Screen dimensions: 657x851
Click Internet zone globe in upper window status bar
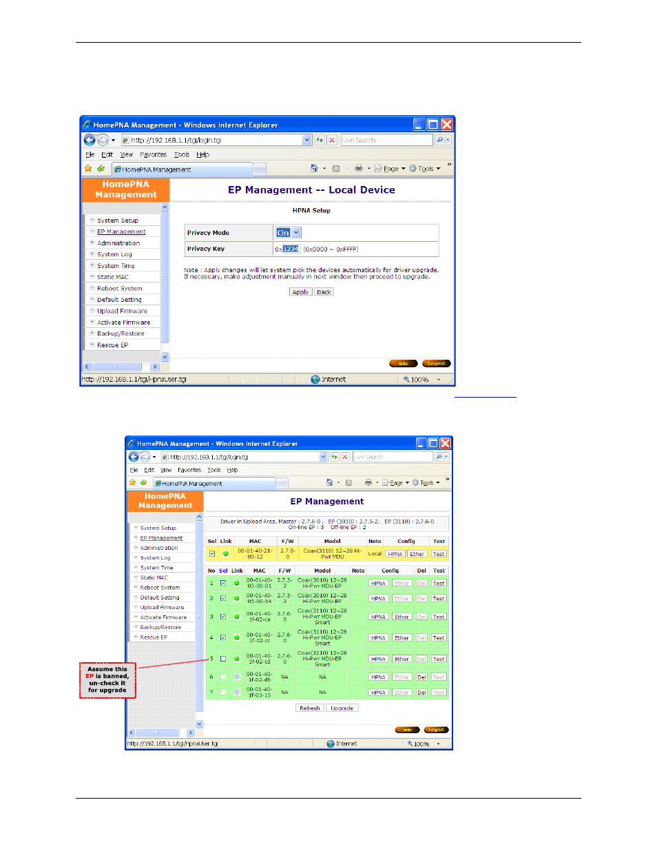point(315,380)
